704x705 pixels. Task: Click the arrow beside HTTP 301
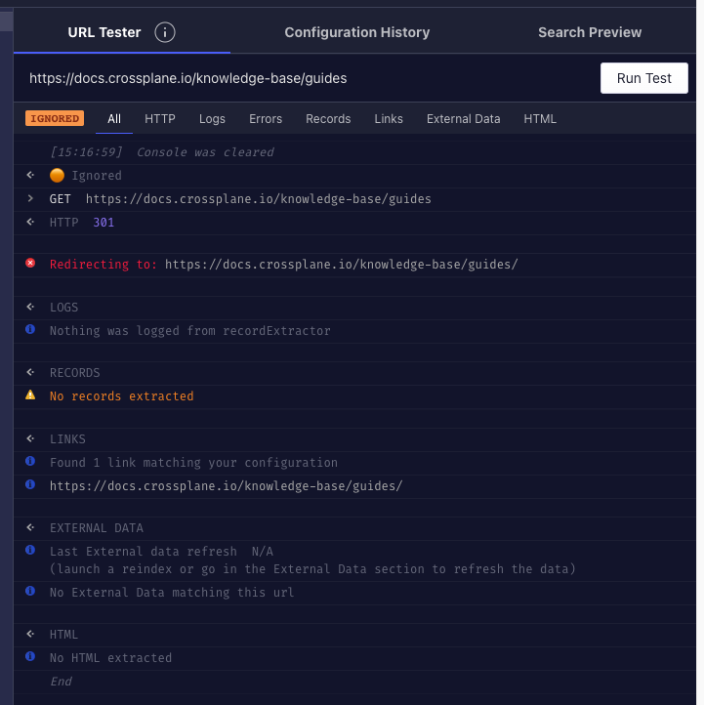(x=30, y=222)
